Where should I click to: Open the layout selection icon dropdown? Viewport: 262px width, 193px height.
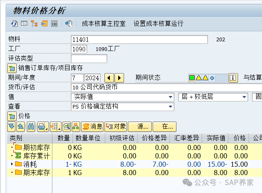click(x=56, y=127)
